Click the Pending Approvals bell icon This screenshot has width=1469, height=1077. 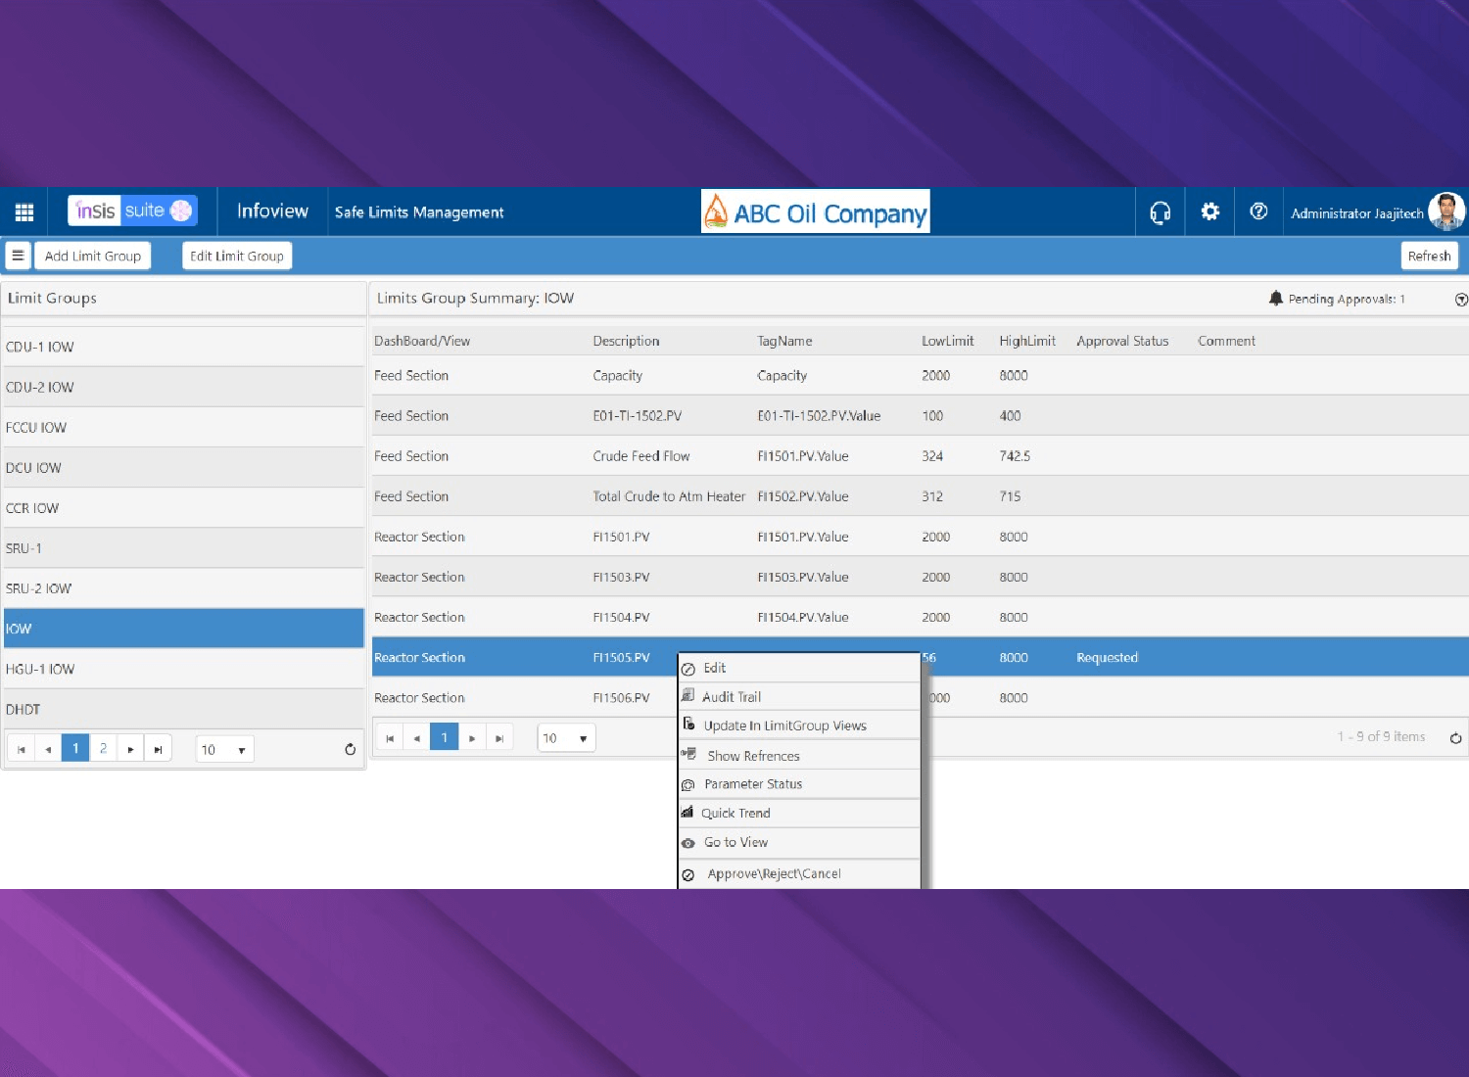[1275, 299]
